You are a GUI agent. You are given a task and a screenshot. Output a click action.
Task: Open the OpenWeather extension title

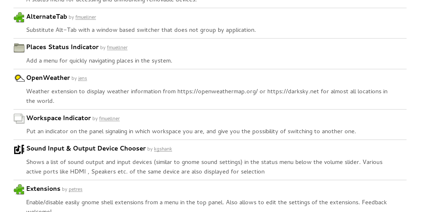(x=48, y=78)
